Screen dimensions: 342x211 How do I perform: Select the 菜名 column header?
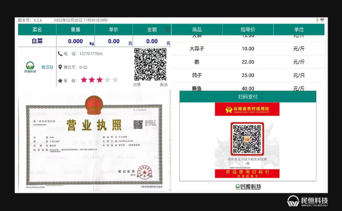[x=37, y=29]
